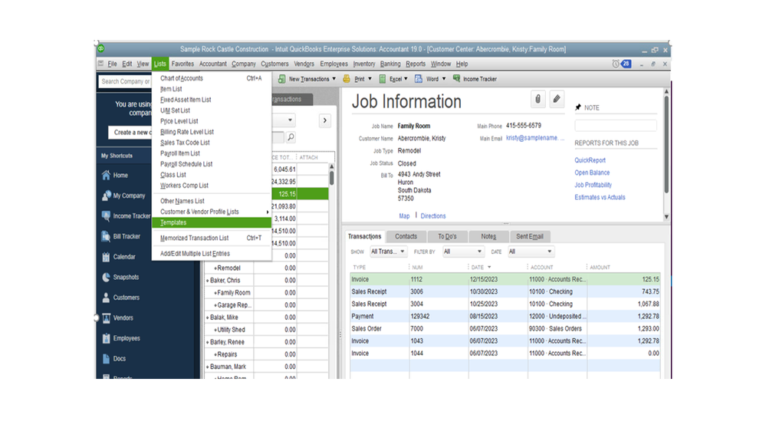Switch to the Sent Email tab

(530, 236)
